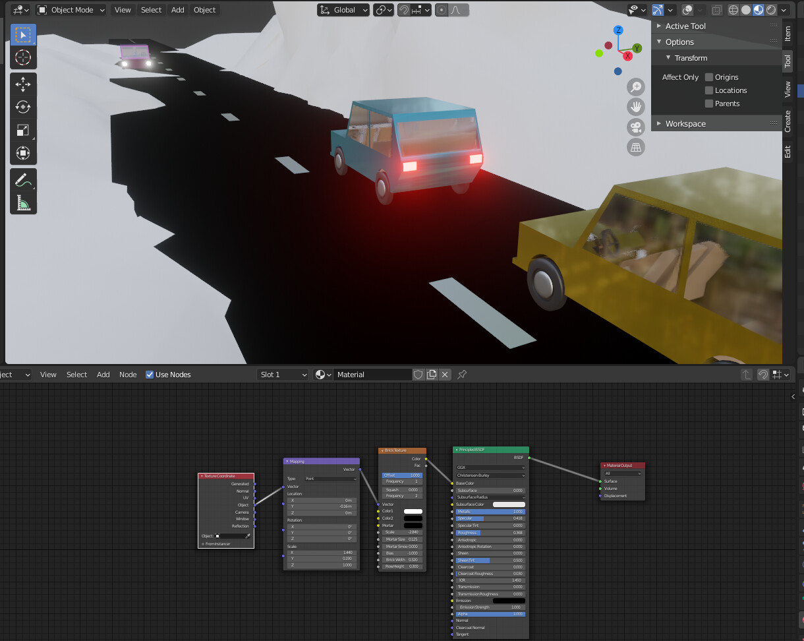Open the Global transform orientation dropdown
This screenshot has width=804, height=641.
[x=343, y=10]
